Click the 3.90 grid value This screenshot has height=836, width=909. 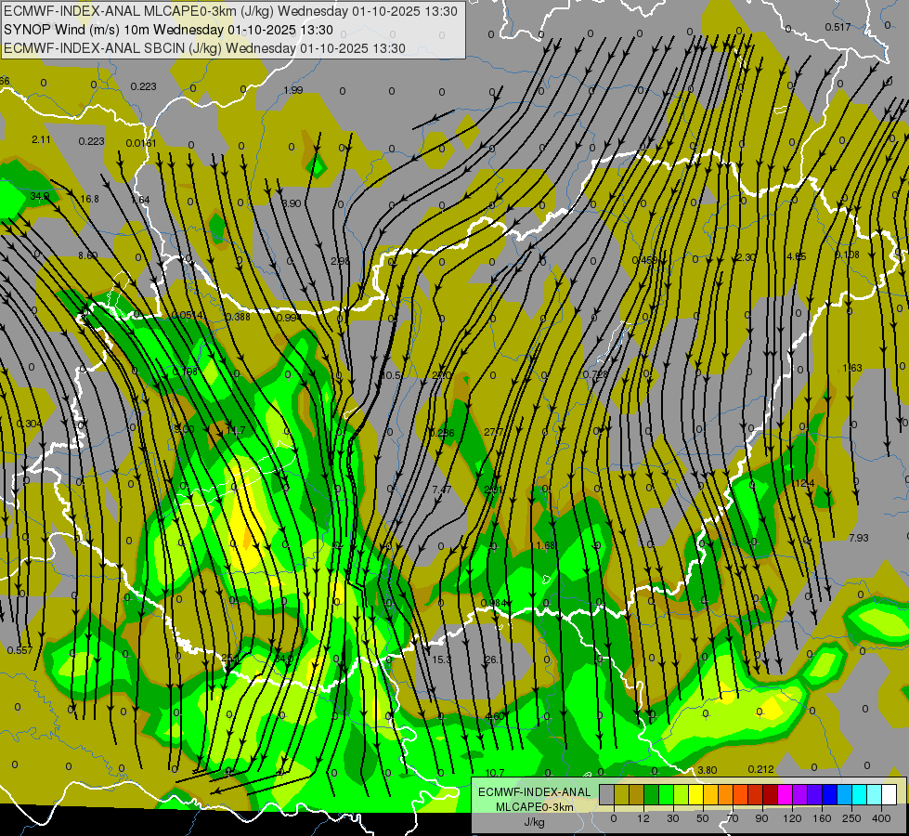point(291,203)
